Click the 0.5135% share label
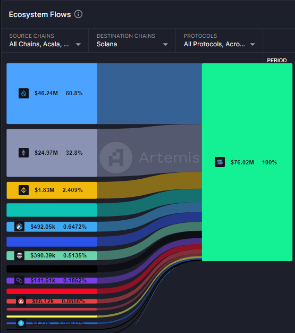 (x=75, y=255)
